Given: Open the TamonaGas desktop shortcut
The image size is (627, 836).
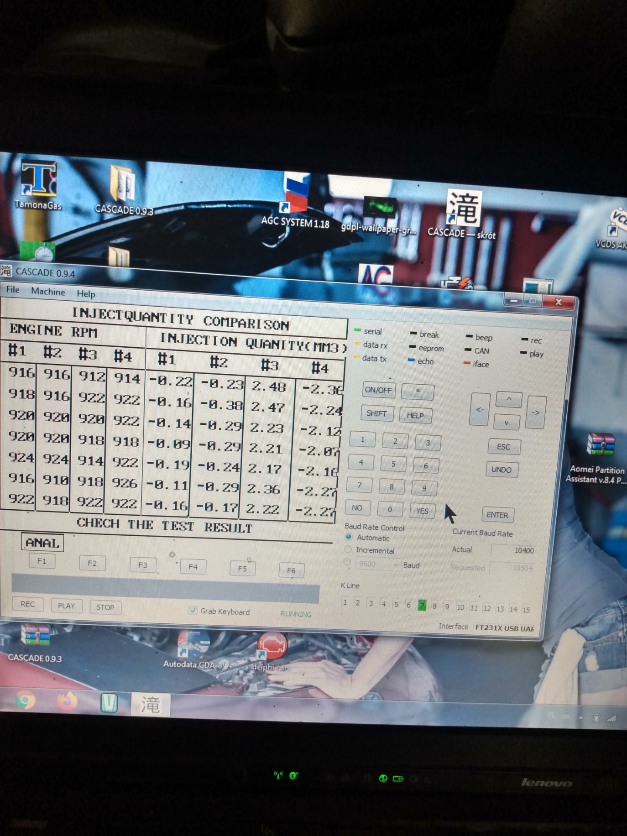Looking at the screenshot, I should point(38,184).
